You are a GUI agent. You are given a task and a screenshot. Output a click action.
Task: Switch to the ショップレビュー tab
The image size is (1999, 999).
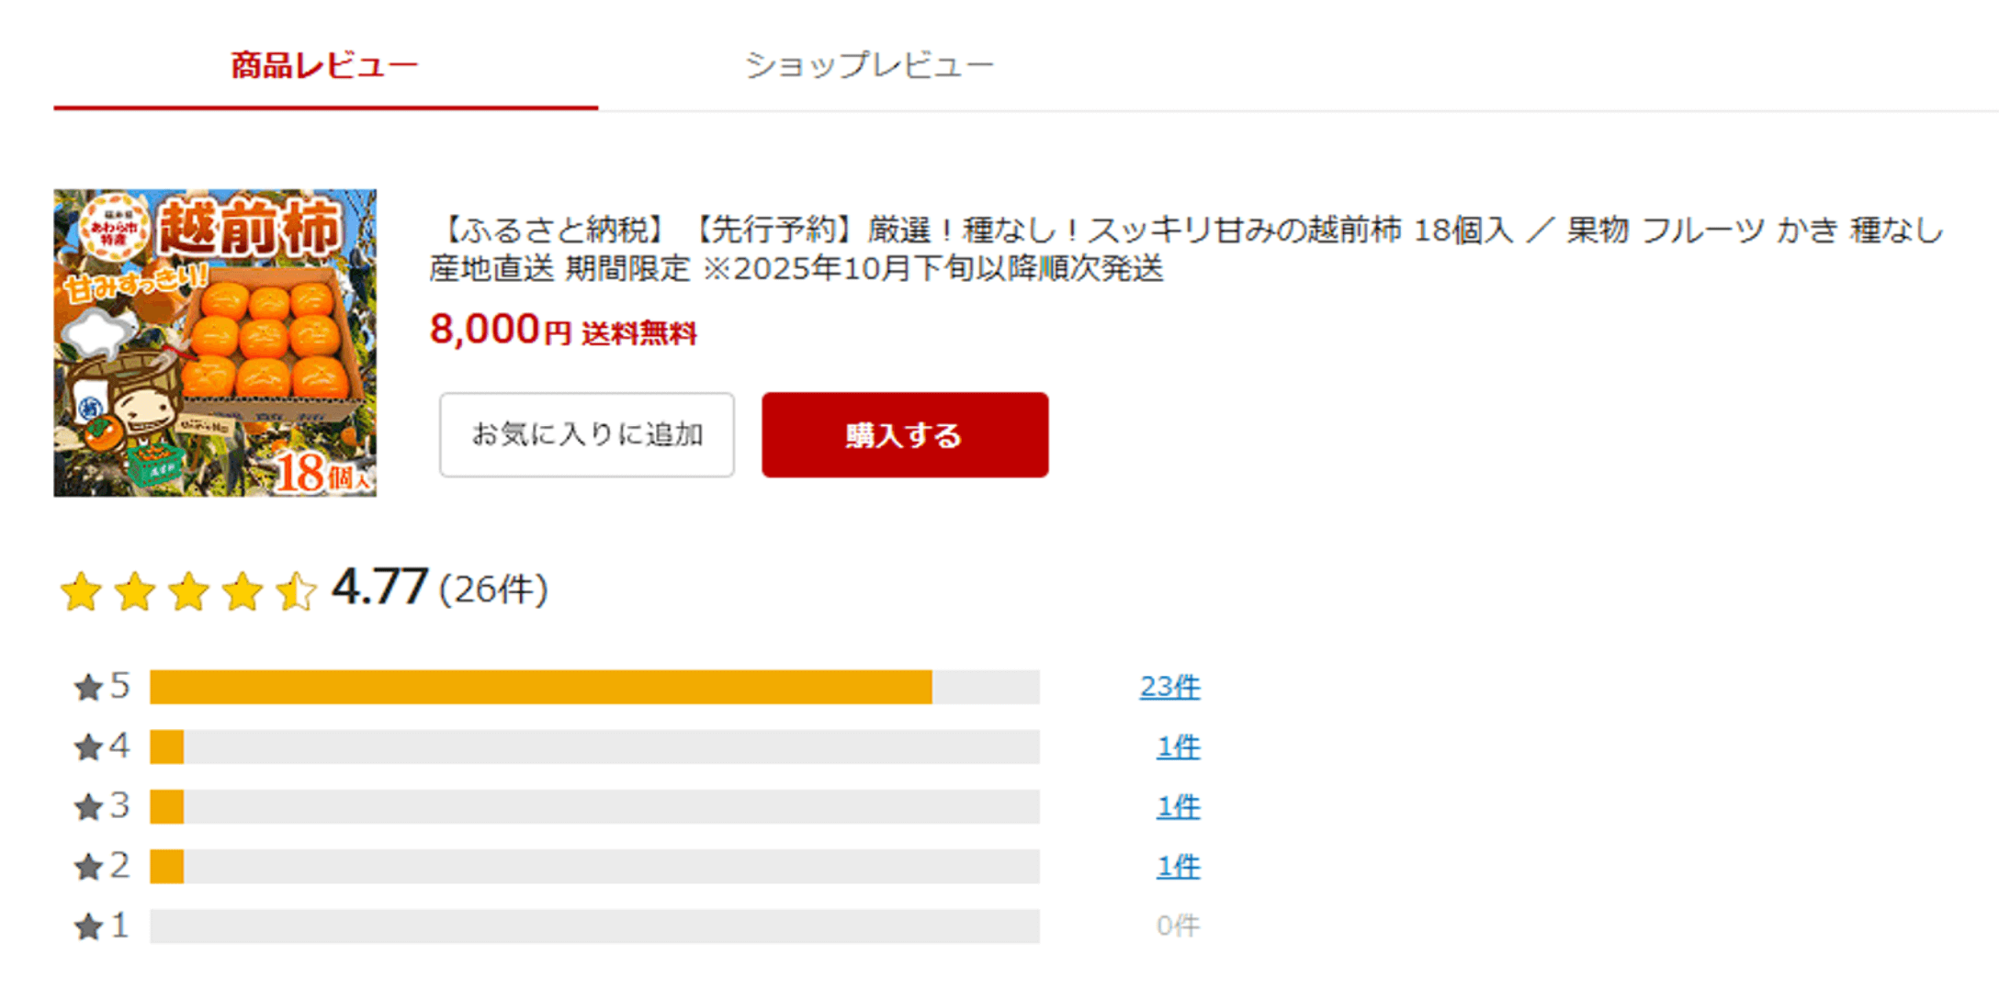click(869, 62)
